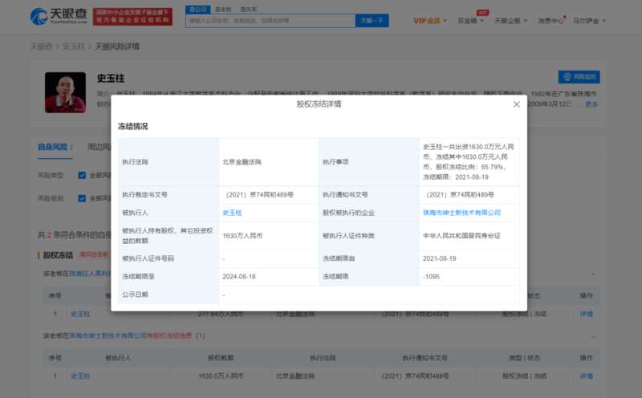642x398 pixels.
Task: Click 北京金融法院 in the 1630.0万人民币 row
Action: (295, 376)
